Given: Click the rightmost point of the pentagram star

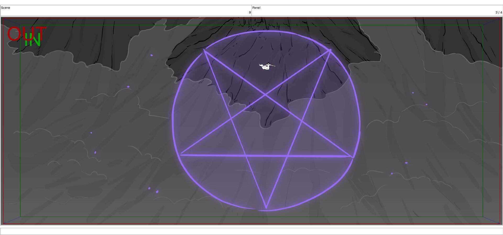Looking at the screenshot, I should tap(352, 157).
